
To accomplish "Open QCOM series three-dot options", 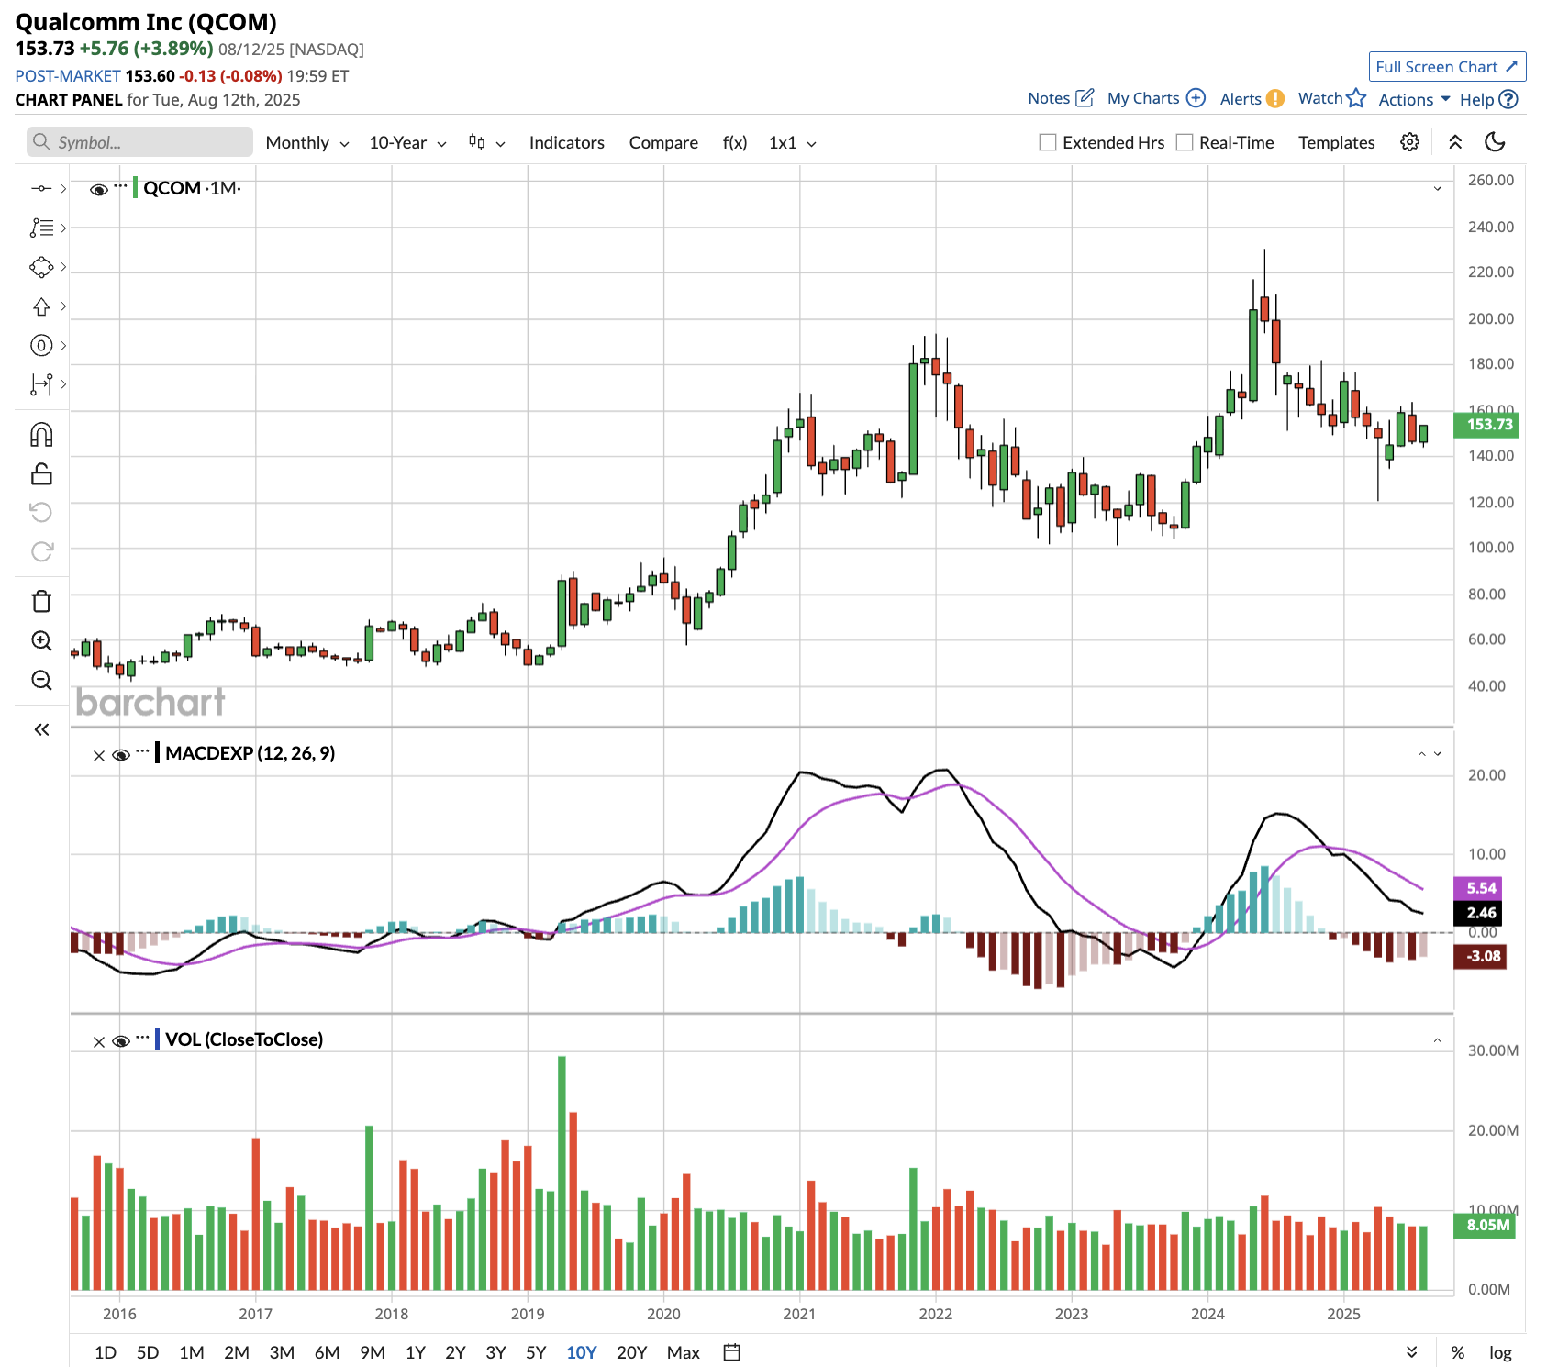I will (120, 186).
